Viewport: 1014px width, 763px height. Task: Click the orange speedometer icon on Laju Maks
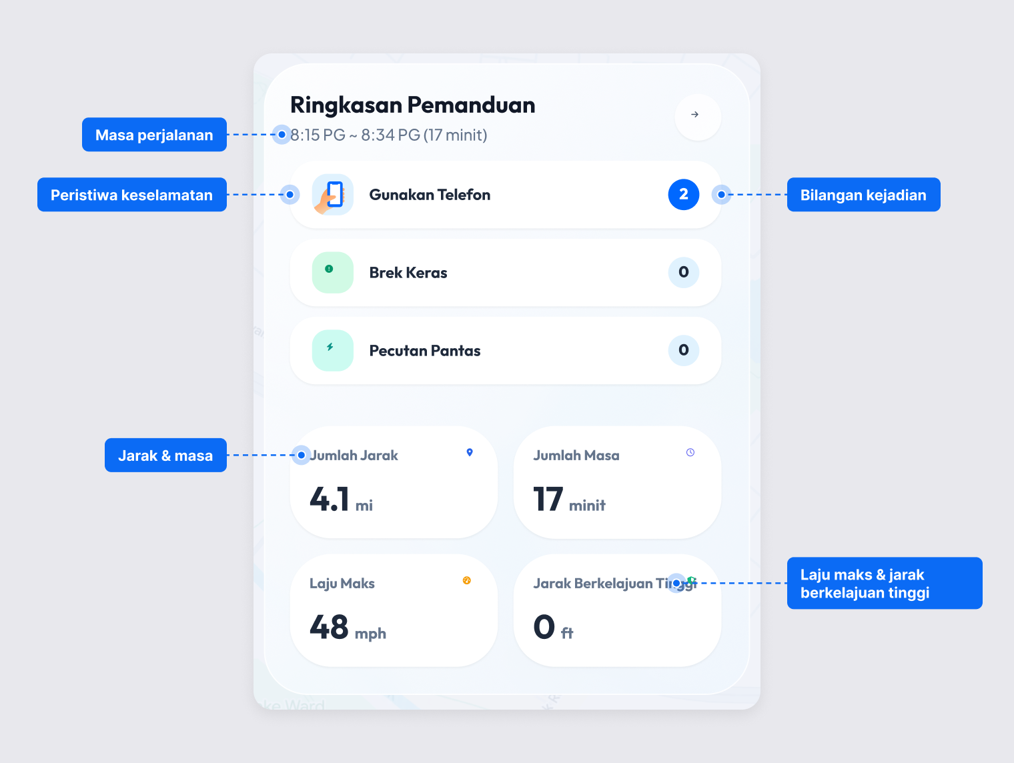pos(467,580)
